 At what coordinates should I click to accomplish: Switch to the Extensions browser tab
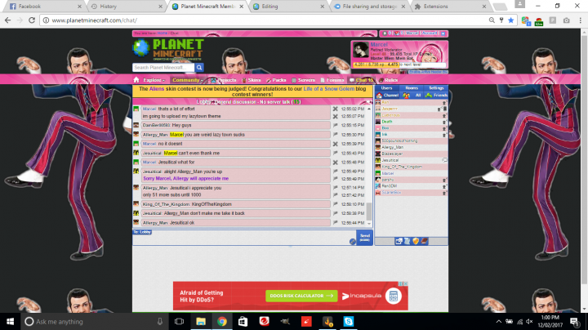click(x=450, y=7)
